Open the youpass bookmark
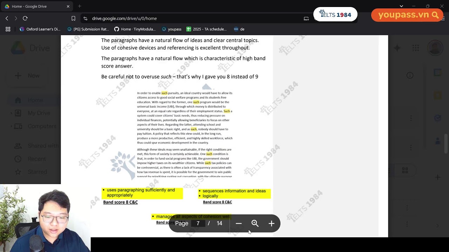Image resolution: width=449 pixels, height=252 pixels. click(x=172, y=29)
